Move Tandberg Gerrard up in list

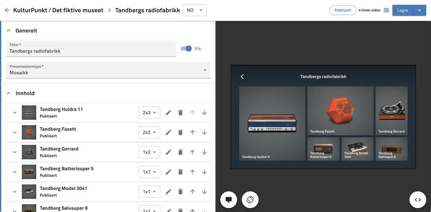coord(192,152)
